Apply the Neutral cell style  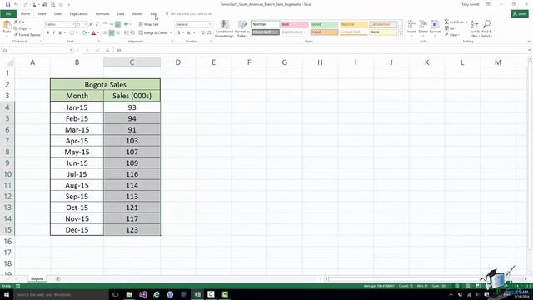coord(354,24)
